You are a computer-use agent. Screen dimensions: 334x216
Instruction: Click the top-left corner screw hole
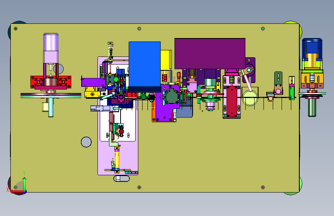15,28
